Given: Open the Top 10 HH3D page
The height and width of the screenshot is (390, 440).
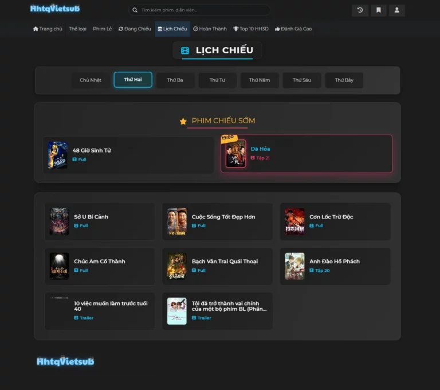Looking at the screenshot, I should 251,29.
